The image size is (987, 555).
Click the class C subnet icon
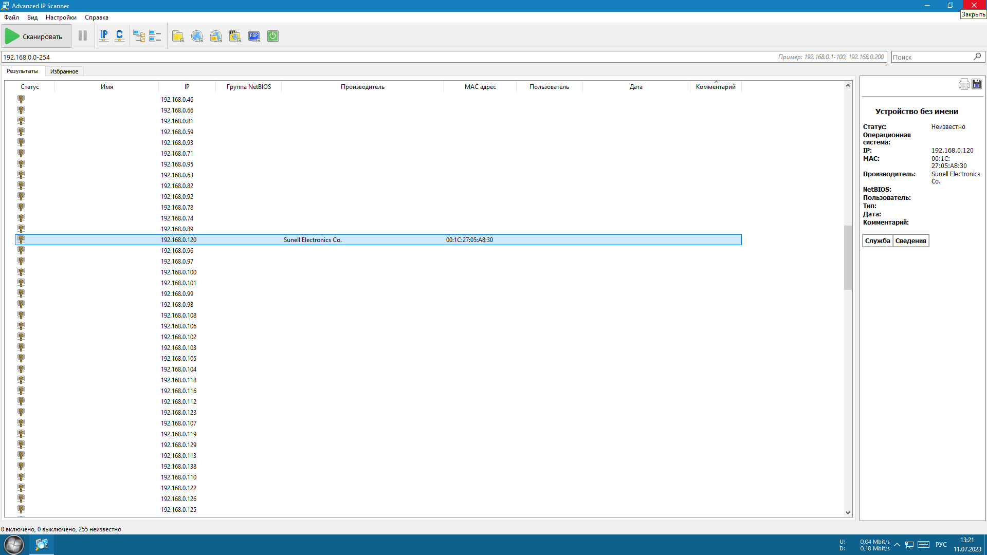120,36
